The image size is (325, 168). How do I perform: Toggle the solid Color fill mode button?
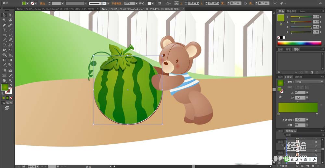pyautogui.click(x=4, y=98)
